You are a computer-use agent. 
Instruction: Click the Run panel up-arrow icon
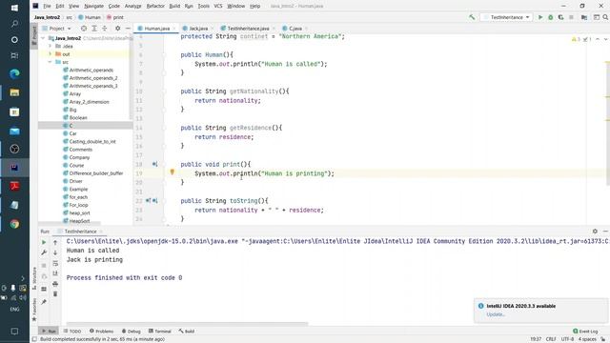55,242
